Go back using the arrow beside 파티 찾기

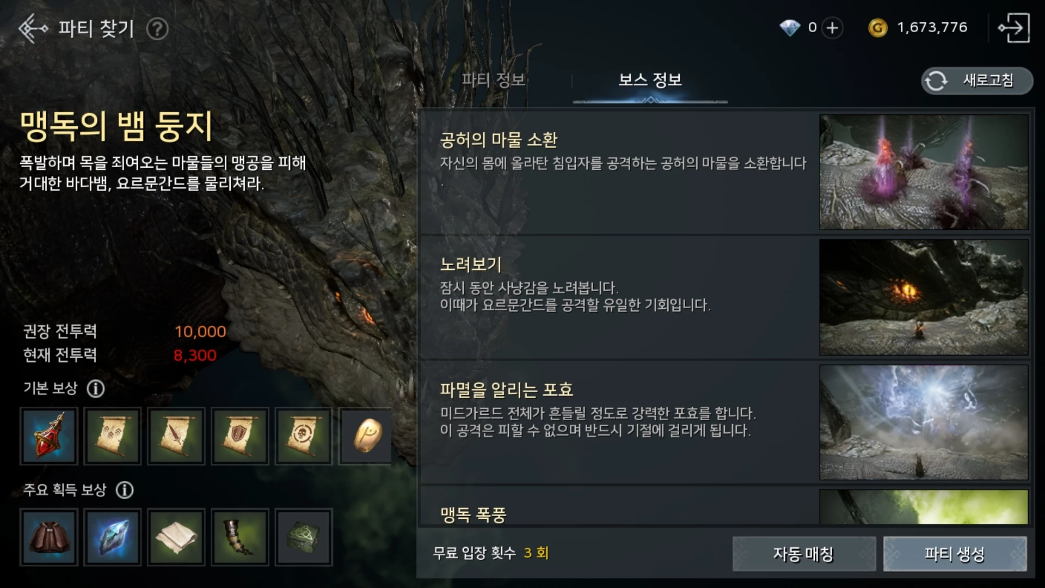tap(33, 28)
